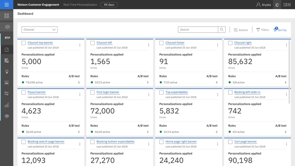The height and width of the screenshot is (166, 295).
Task: Select the Citycool right checkbox
Action: [230, 43]
